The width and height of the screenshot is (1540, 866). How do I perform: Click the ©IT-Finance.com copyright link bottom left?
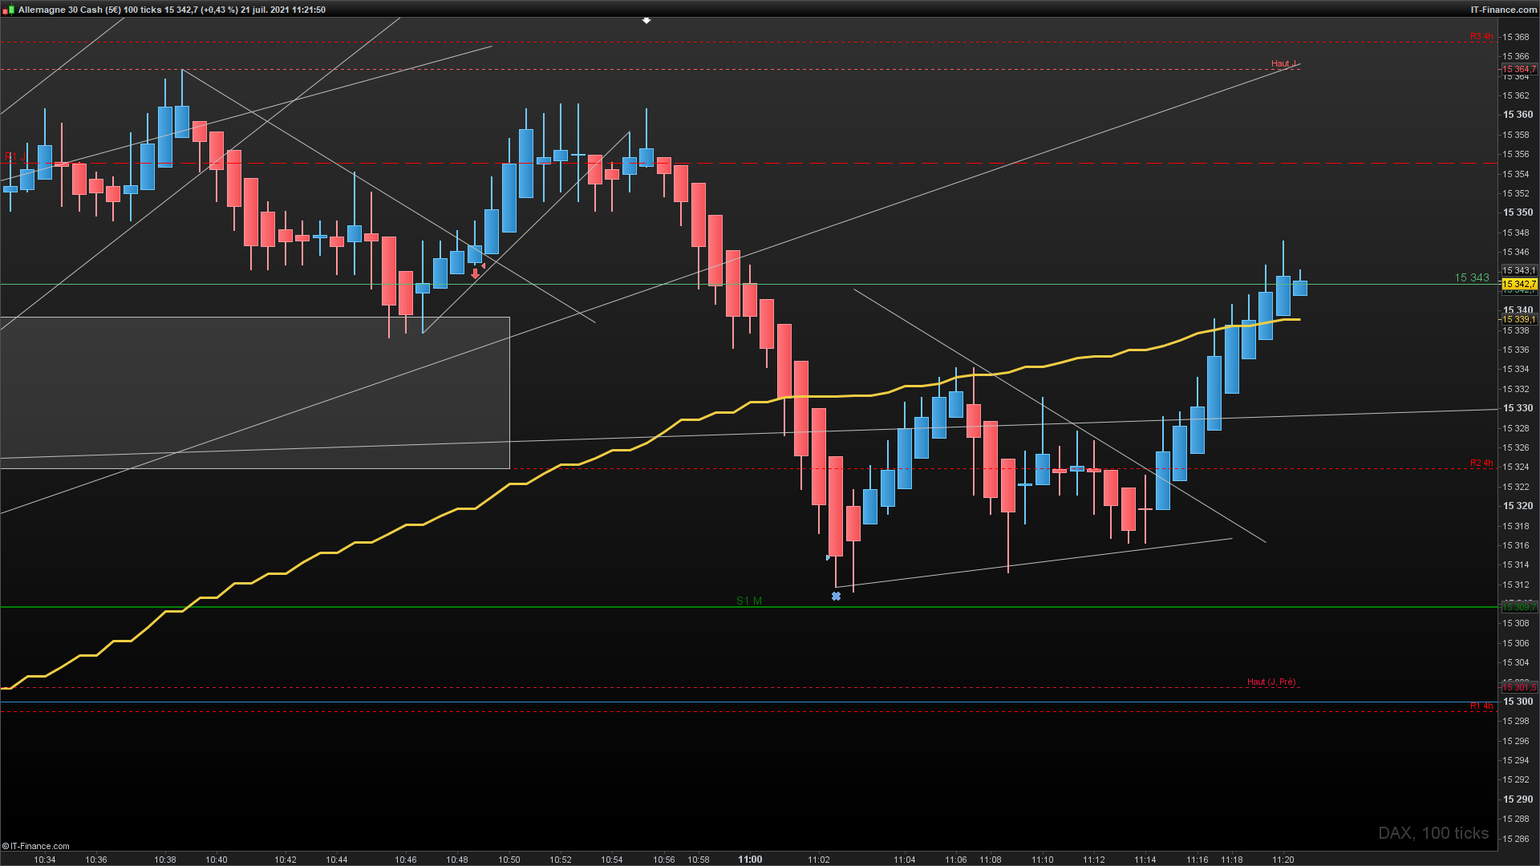36,846
